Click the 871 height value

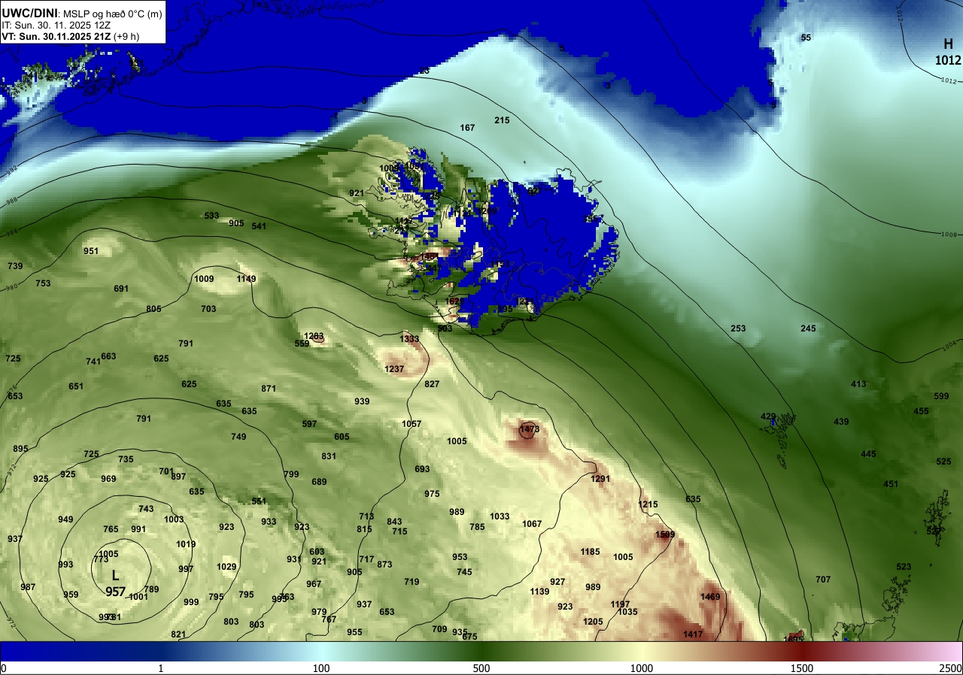click(x=269, y=389)
